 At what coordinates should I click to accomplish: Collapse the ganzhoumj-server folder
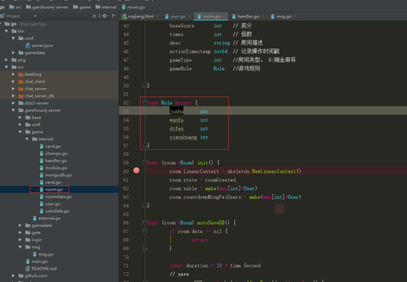tap(13, 110)
